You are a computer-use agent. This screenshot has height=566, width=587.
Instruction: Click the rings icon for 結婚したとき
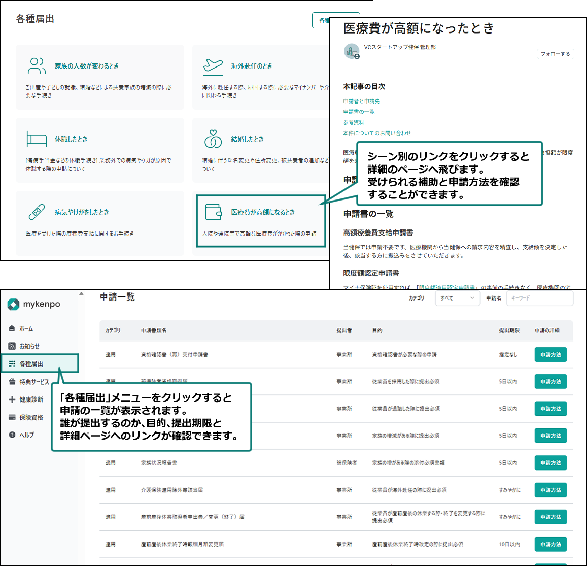[x=213, y=139]
